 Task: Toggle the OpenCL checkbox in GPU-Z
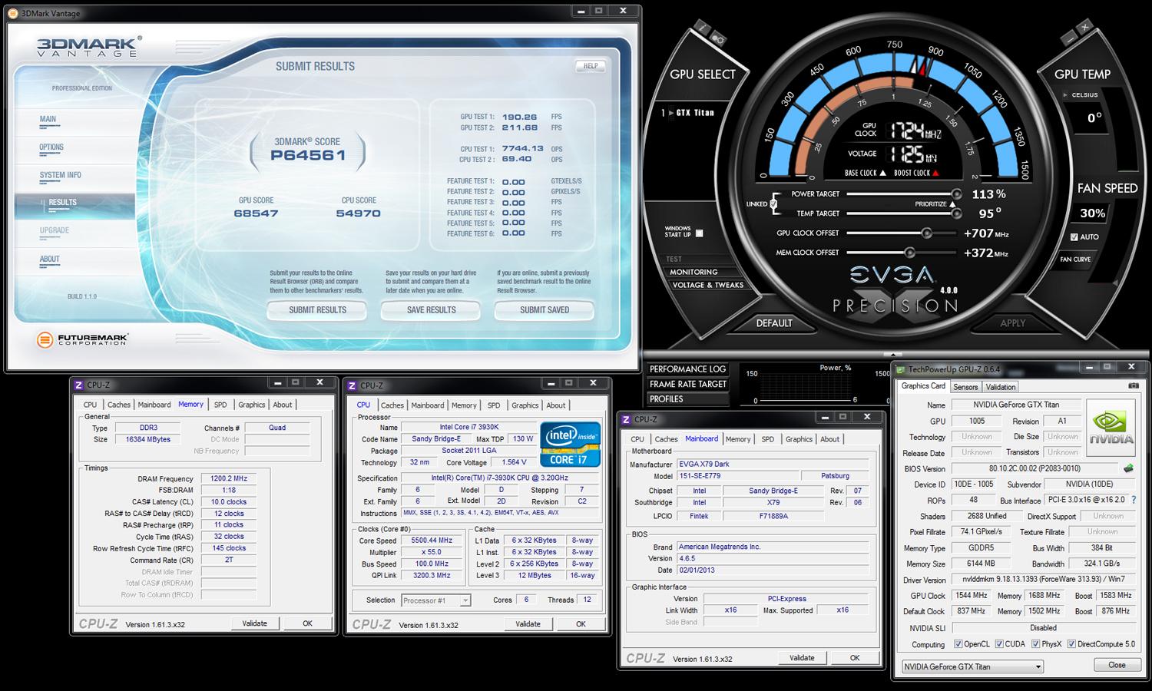click(958, 644)
